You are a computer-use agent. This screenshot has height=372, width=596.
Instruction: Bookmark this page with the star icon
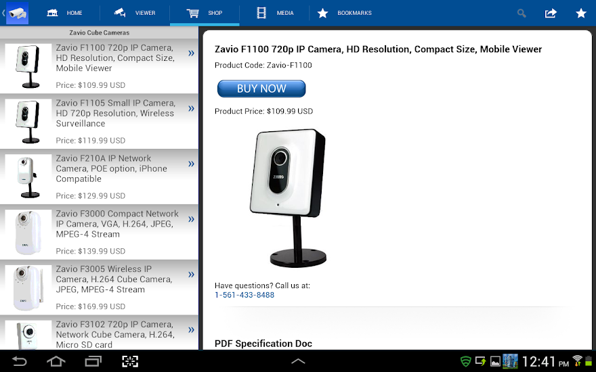click(581, 14)
